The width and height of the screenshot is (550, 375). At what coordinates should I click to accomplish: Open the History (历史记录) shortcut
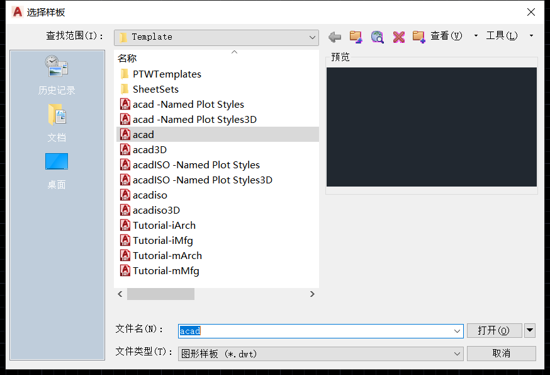click(x=57, y=75)
